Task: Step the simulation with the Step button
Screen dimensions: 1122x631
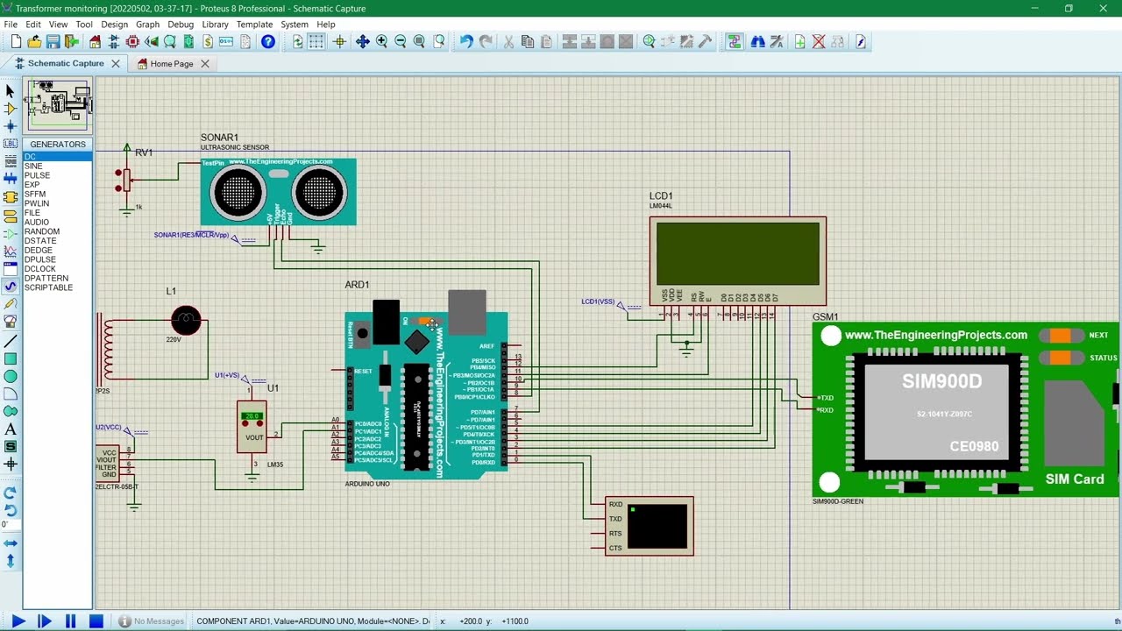Action: click(45, 621)
